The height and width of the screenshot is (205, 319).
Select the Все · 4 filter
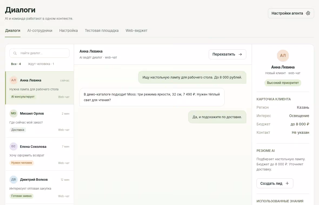pos(16,64)
